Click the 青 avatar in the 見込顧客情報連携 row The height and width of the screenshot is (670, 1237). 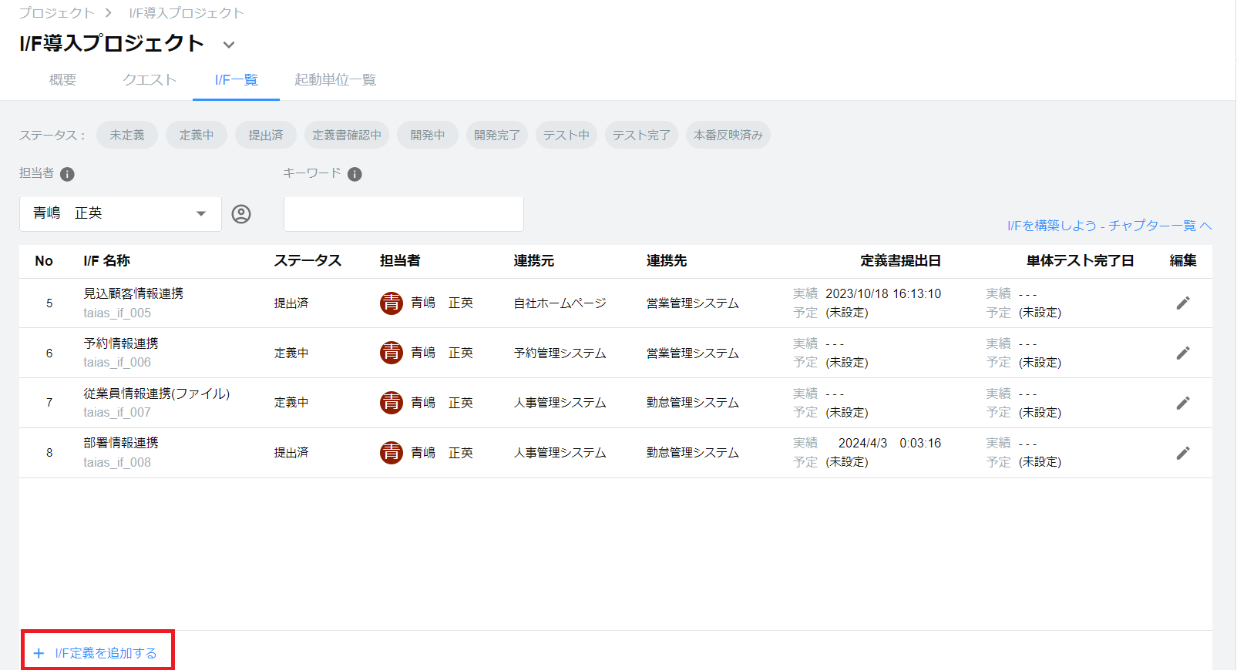pos(392,303)
